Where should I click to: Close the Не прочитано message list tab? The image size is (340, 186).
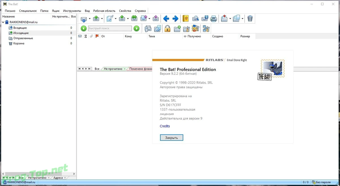pyautogui.click(x=125, y=69)
